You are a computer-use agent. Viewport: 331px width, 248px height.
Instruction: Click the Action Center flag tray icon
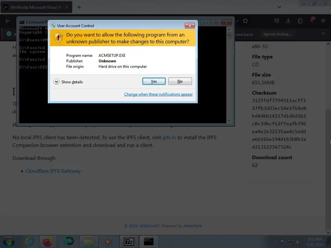click(283, 242)
